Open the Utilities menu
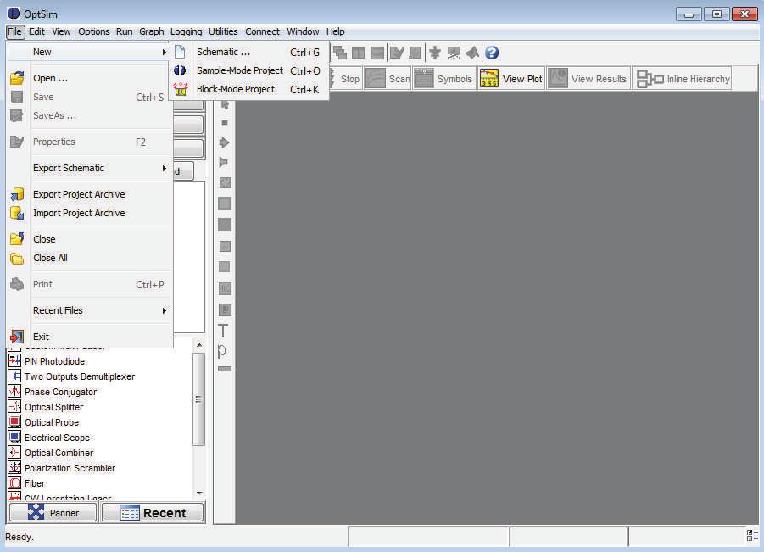 point(223,31)
